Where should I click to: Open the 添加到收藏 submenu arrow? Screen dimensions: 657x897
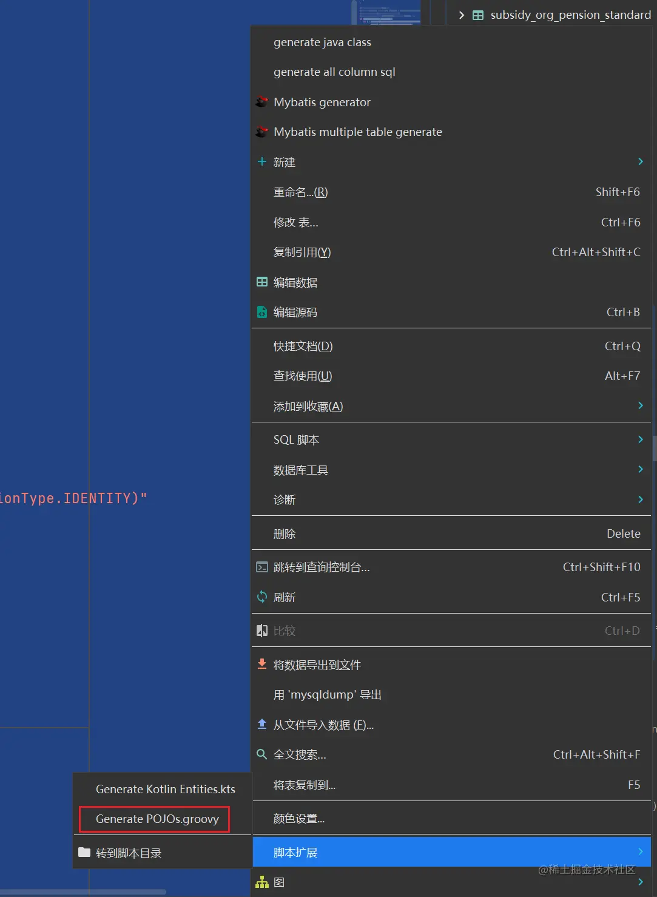click(x=641, y=405)
